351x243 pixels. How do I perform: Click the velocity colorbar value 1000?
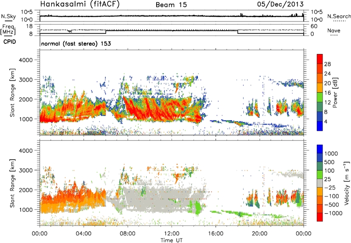pyautogui.click(x=331, y=154)
